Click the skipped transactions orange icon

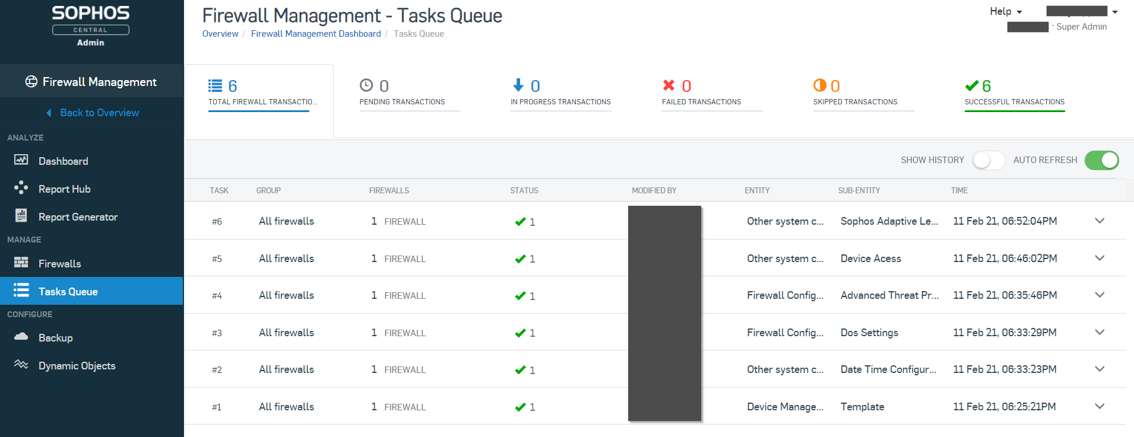820,85
